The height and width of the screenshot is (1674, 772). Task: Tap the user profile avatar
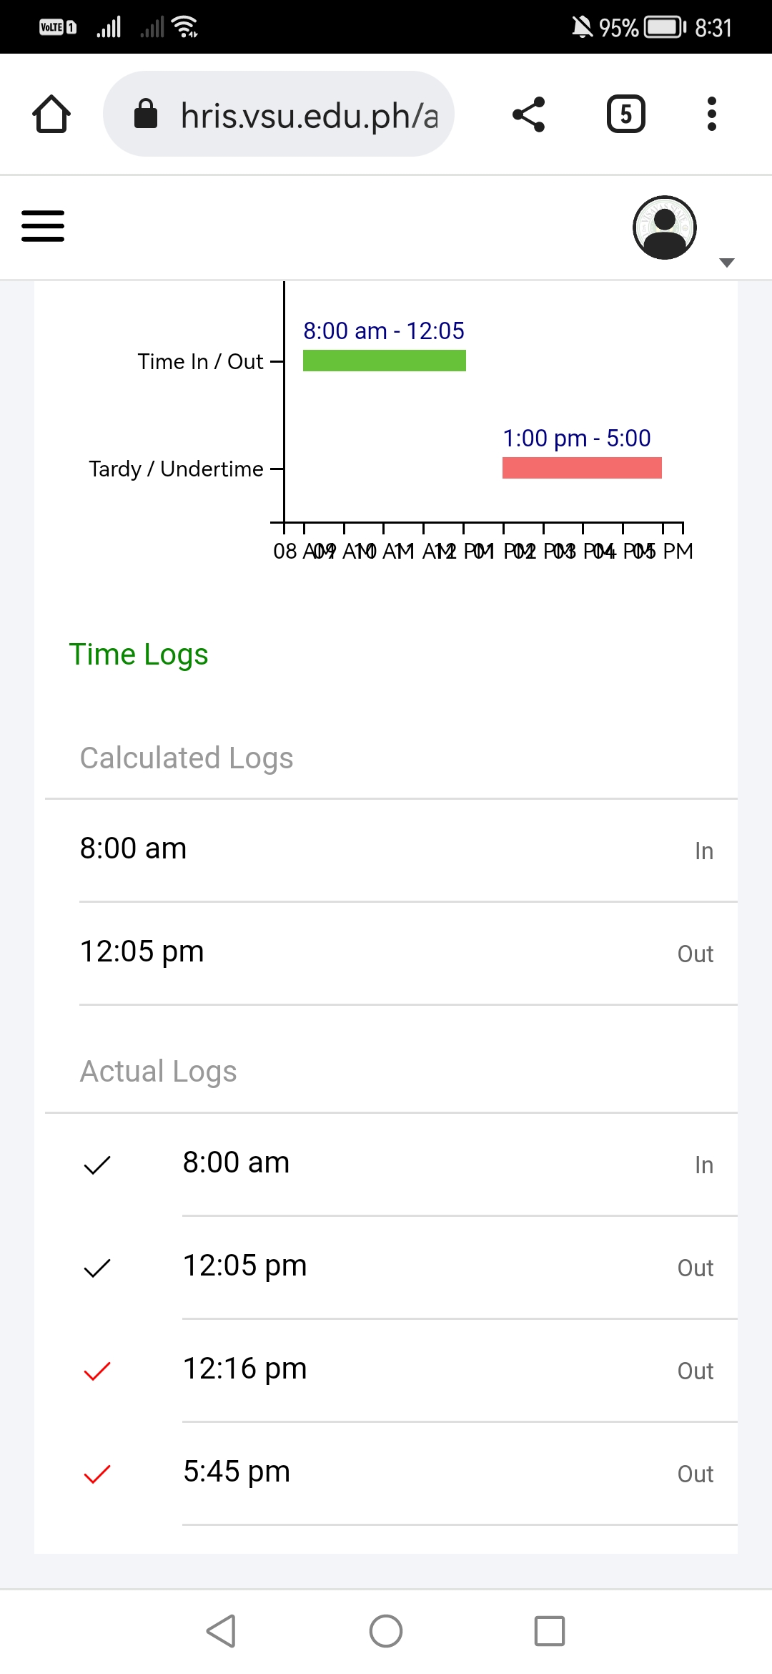click(x=665, y=227)
